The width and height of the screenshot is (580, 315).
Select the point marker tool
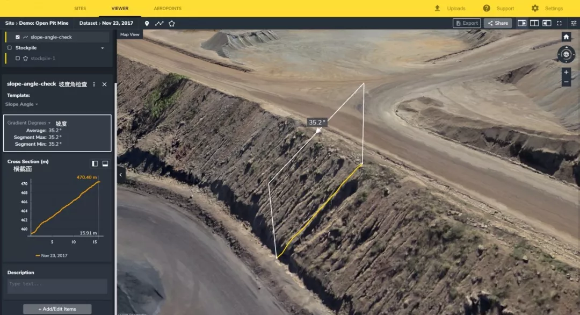pyautogui.click(x=147, y=24)
